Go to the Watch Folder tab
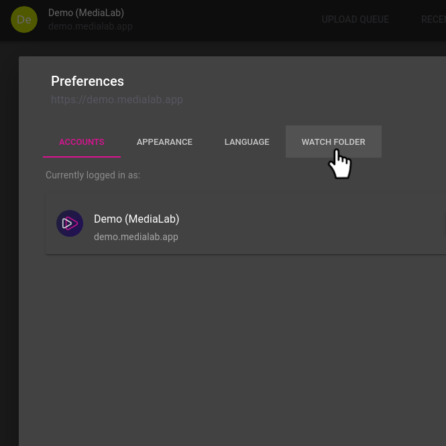446x446 pixels. [333, 142]
